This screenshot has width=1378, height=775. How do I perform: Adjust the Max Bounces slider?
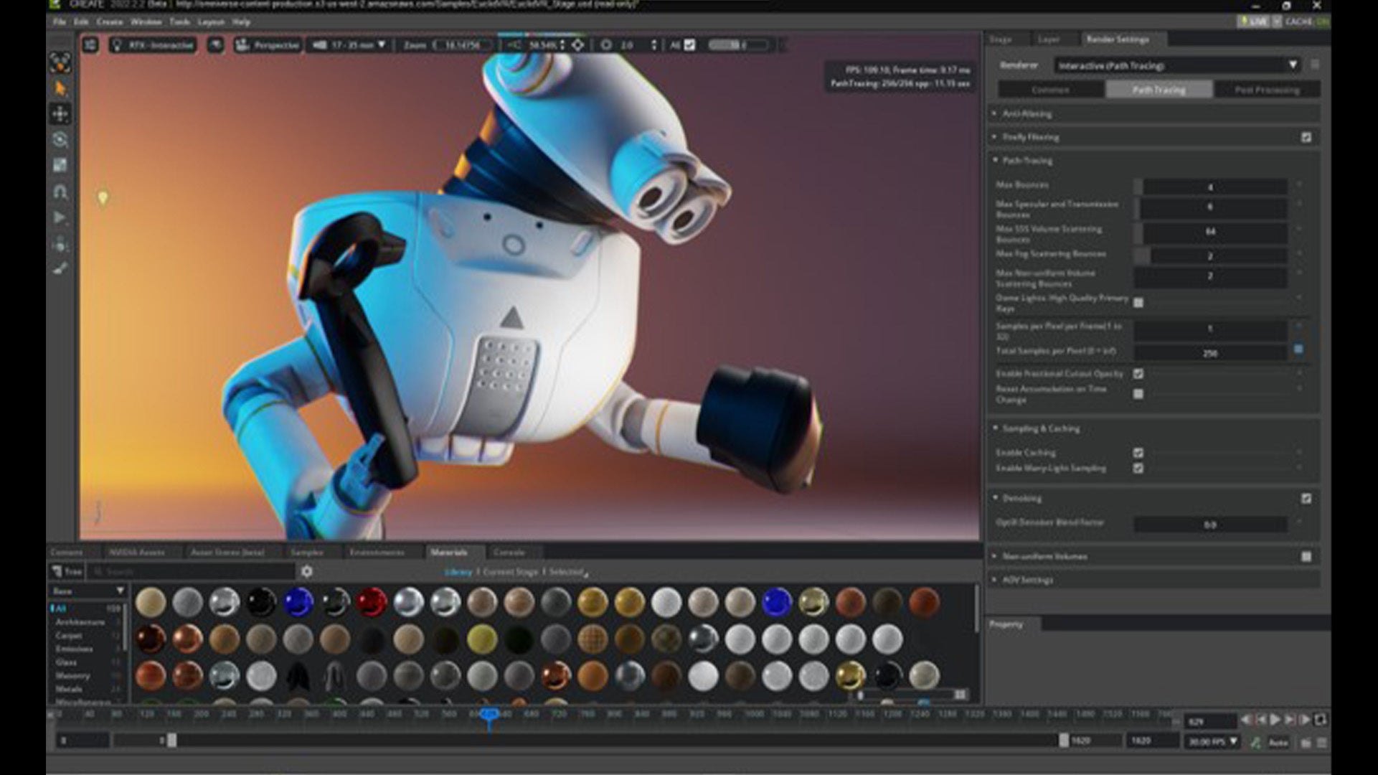[x=1210, y=187]
